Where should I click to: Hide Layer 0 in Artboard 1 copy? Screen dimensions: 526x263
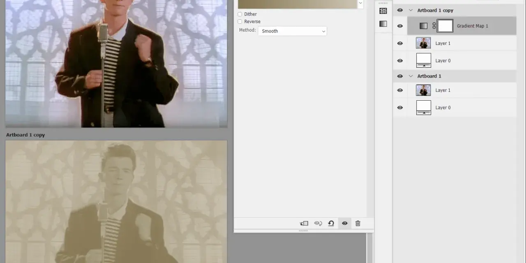click(x=400, y=60)
